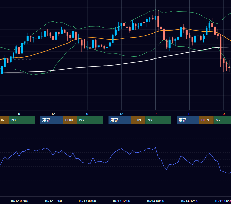The width and height of the screenshot is (231, 204).
Task: Click the NY session block near 10/15 00:00
Action: click(x=222, y=120)
